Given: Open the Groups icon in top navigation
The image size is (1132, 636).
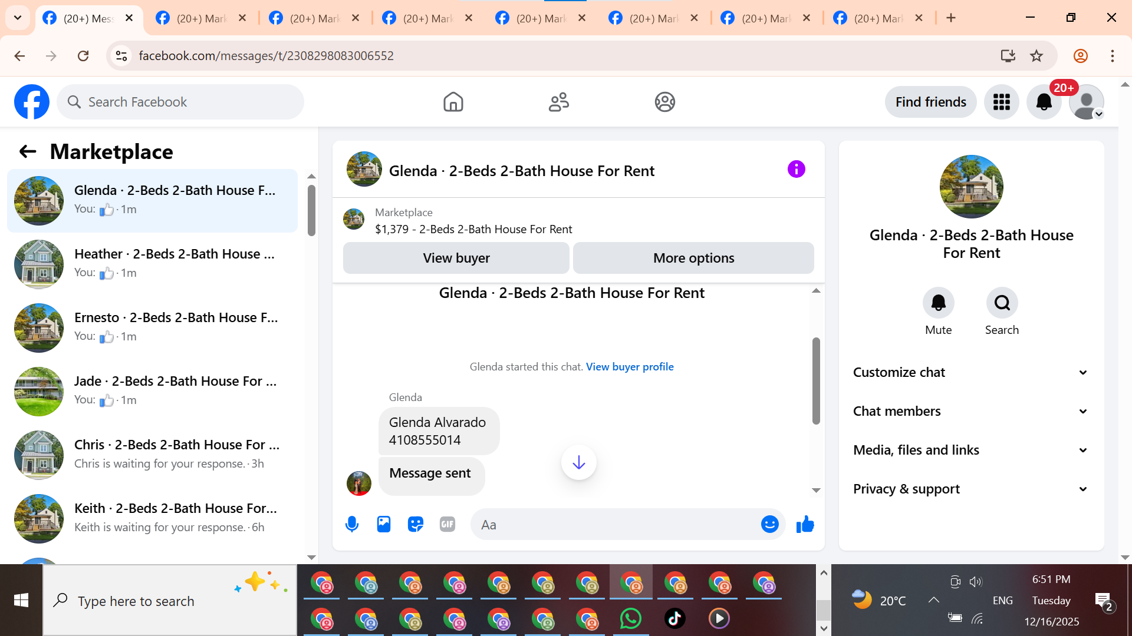Looking at the screenshot, I should tap(664, 102).
